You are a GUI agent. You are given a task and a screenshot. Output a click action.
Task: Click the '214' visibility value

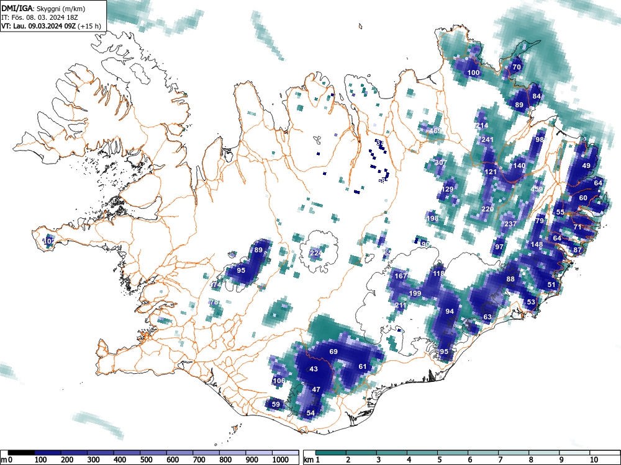(482, 125)
